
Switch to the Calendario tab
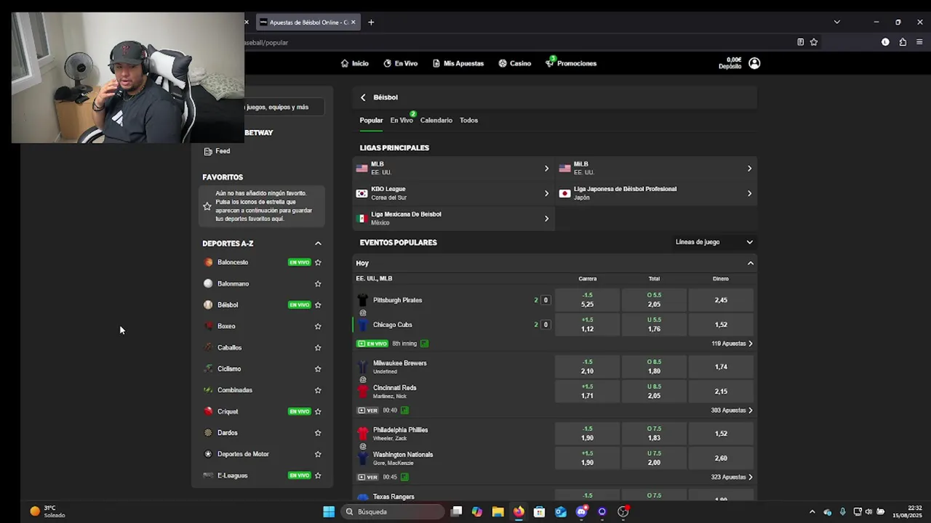click(x=436, y=121)
